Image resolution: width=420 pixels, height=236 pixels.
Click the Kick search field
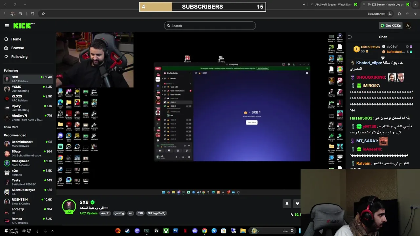coord(210,26)
